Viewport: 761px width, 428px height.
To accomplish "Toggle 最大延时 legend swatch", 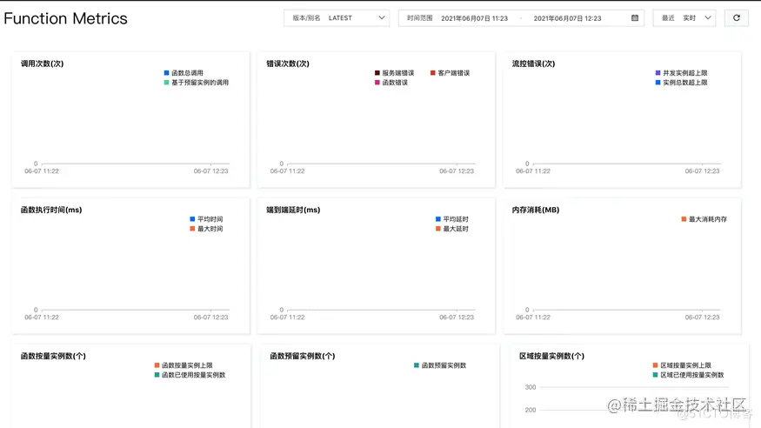I will pos(438,229).
